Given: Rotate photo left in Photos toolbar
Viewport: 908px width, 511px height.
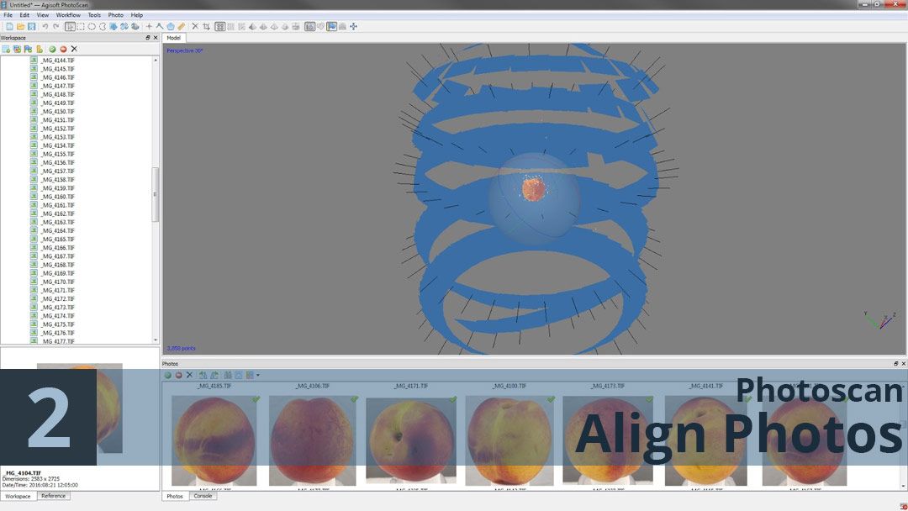Looking at the screenshot, I should [203, 375].
